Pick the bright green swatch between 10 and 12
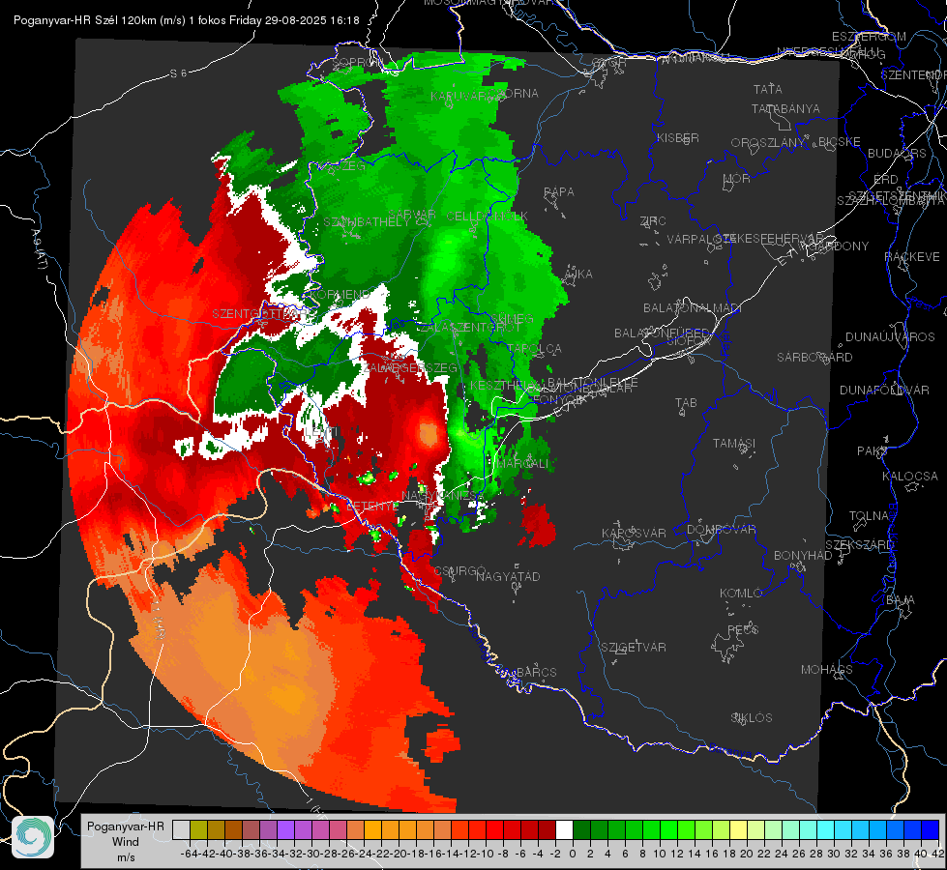Screen dimensions: 947x870 pos(668,830)
